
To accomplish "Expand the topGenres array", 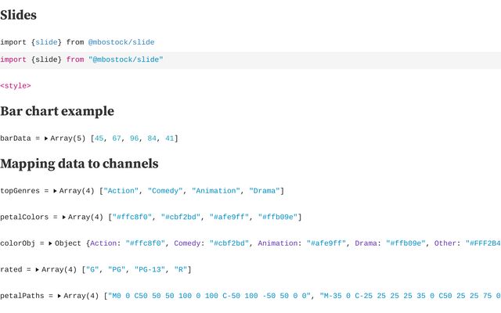I will point(57,191).
